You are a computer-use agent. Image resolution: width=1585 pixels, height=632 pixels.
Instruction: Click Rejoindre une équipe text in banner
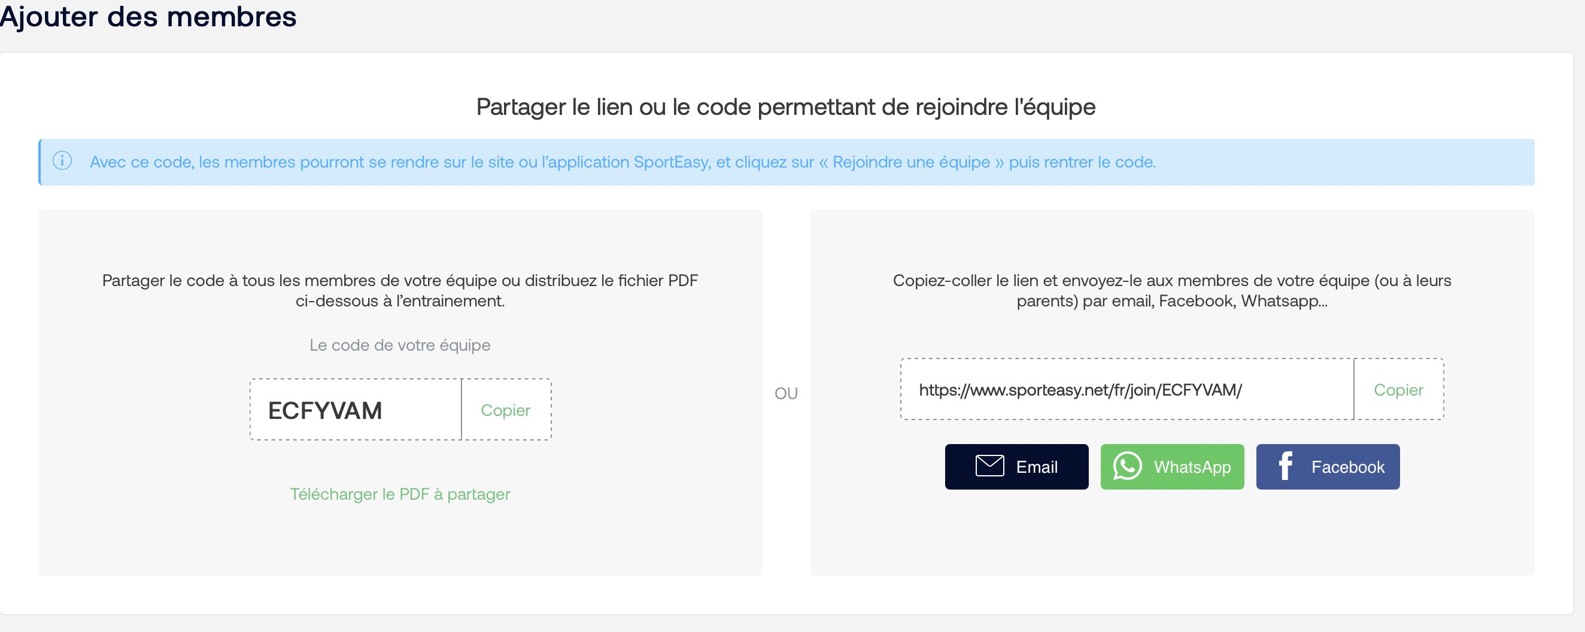[x=911, y=162]
